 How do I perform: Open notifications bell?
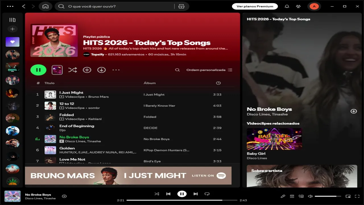point(287,6)
